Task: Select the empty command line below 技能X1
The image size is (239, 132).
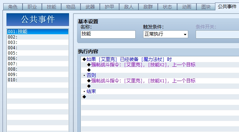Action: tap(160, 86)
